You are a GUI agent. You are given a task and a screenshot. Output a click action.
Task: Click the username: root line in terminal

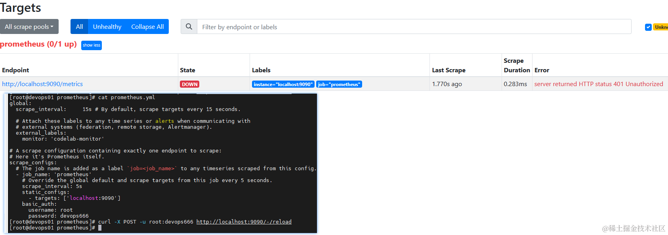(x=51, y=210)
